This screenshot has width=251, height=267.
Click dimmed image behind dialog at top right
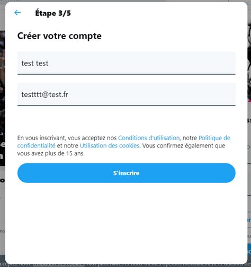tap(249, 62)
